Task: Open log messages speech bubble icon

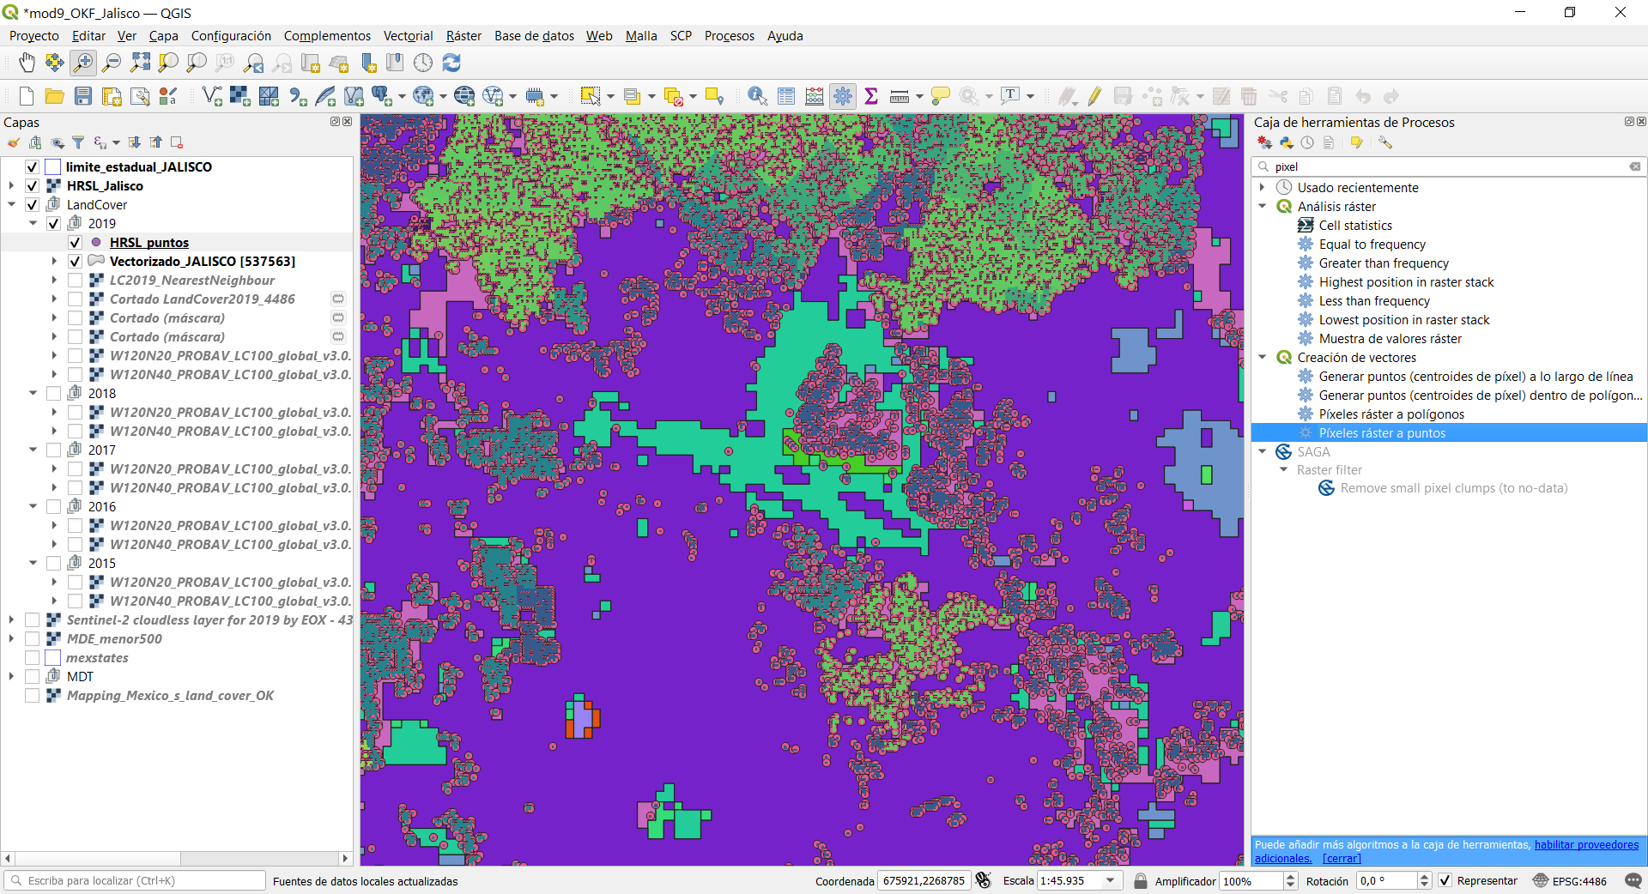Action: point(1633,880)
